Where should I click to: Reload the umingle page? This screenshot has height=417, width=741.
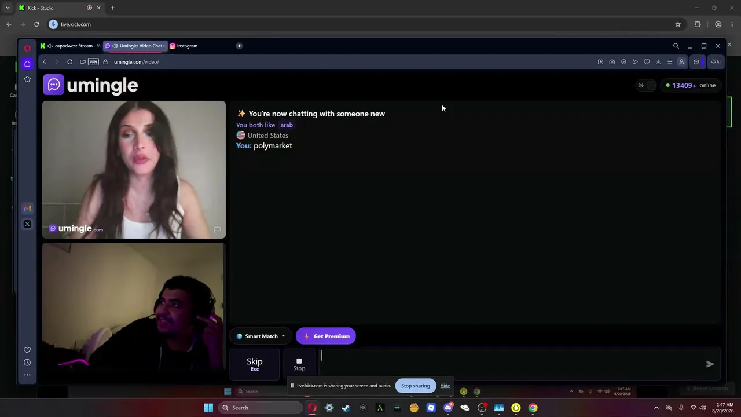click(69, 62)
